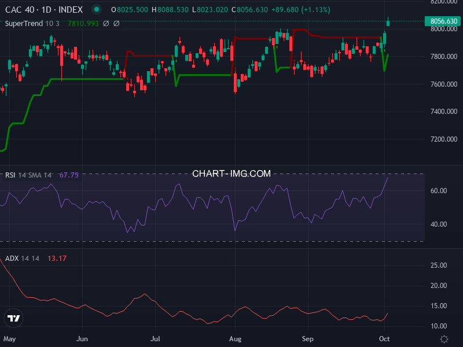Image resolution: width=463 pixels, height=347 pixels.
Task: Select the RSI indicator legend label
Action: click(10, 175)
